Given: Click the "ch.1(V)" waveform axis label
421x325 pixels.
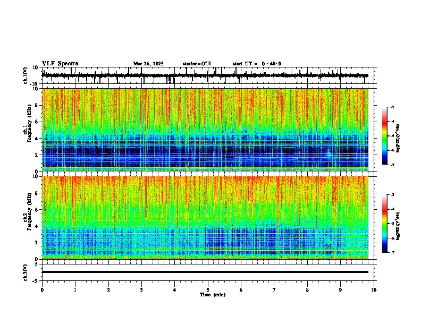Looking at the screenshot, I should [25, 75].
